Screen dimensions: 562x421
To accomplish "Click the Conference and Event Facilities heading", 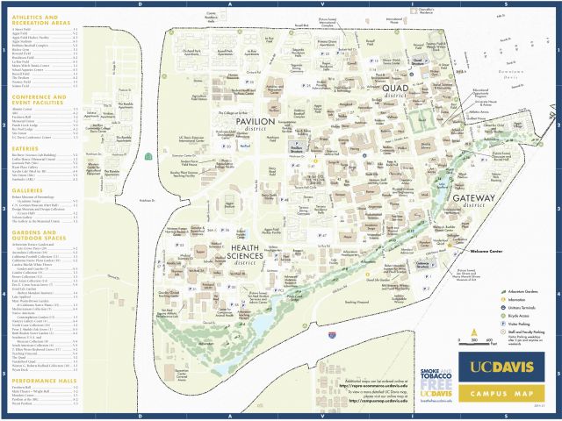I will point(39,100).
